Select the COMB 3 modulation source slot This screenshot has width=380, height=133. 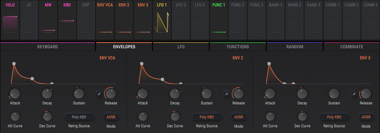tap(371, 20)
